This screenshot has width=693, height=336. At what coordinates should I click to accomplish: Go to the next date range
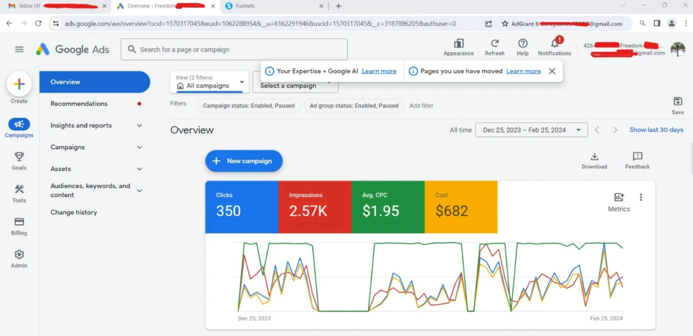click(615, 130)
